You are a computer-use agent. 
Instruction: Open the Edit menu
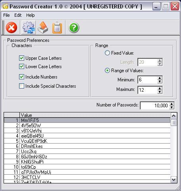coord(18,15)
